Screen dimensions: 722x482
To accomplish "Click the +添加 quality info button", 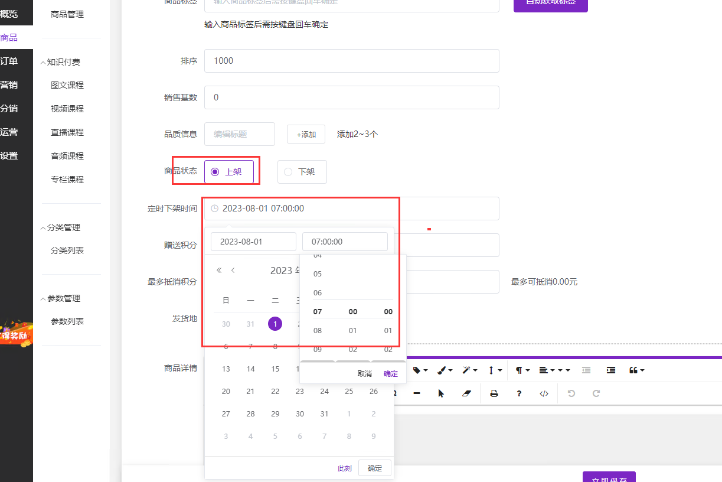I will [306, 134].
